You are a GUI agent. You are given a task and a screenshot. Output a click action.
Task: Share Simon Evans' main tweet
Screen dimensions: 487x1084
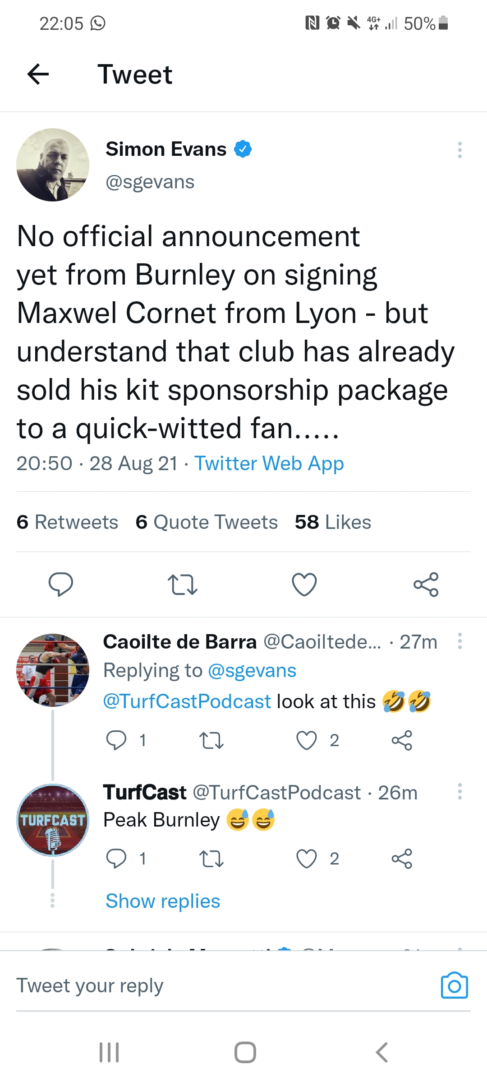426,584
